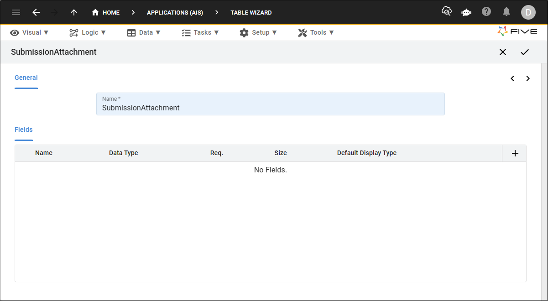Open Setup via the gear icon

tap(245, 32)
